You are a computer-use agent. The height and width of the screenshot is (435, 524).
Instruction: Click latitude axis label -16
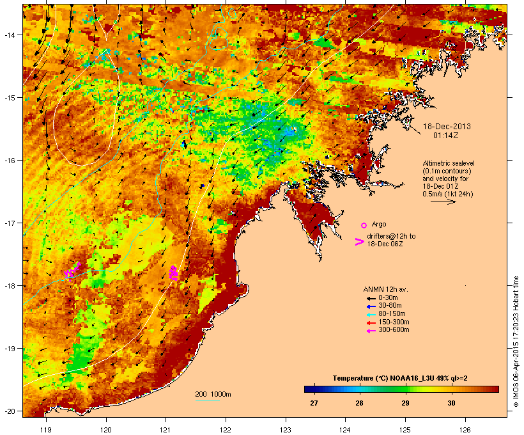[x=9, y=161]
